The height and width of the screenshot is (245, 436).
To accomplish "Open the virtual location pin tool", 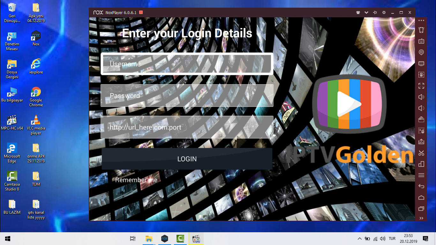I will (421, 52).
